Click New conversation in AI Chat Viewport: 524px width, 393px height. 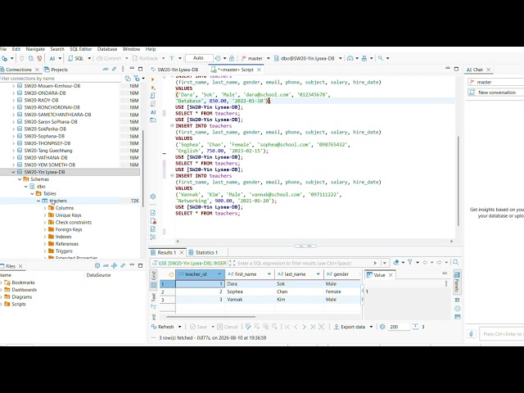[x=495, y=93]
